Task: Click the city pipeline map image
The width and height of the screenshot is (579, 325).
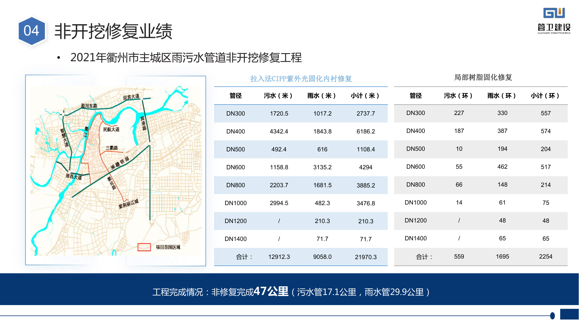Action: pyautogui.click(x=116, y=170)
